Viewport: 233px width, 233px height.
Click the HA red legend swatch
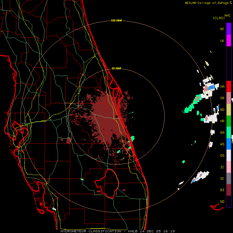[229, 86]
